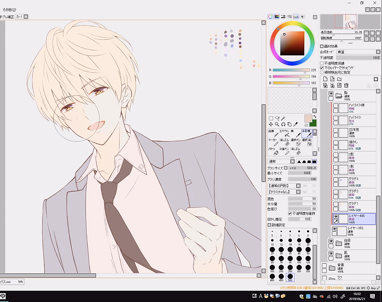Select the rotate view tool

283,124
